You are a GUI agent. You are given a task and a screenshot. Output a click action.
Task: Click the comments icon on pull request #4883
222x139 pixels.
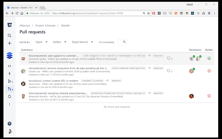169,71
